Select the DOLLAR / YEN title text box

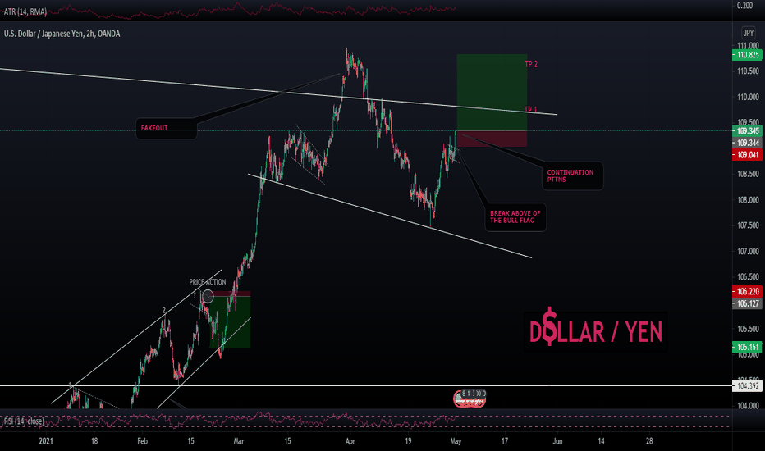click(x=596, y=331)
